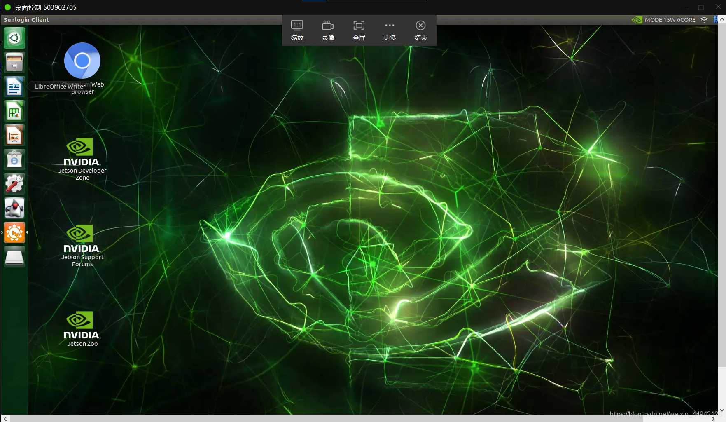Minimize the remote desktop window
Screen dimensions: 726x422
click(x=684, y=7)
